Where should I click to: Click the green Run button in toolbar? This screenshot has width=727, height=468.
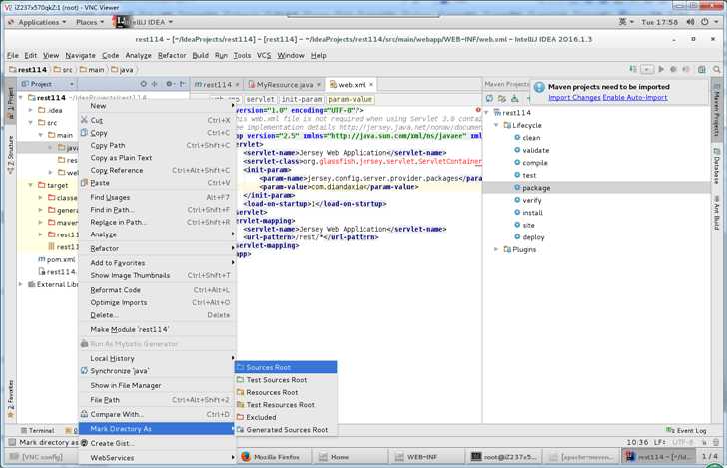click(661, 69)
